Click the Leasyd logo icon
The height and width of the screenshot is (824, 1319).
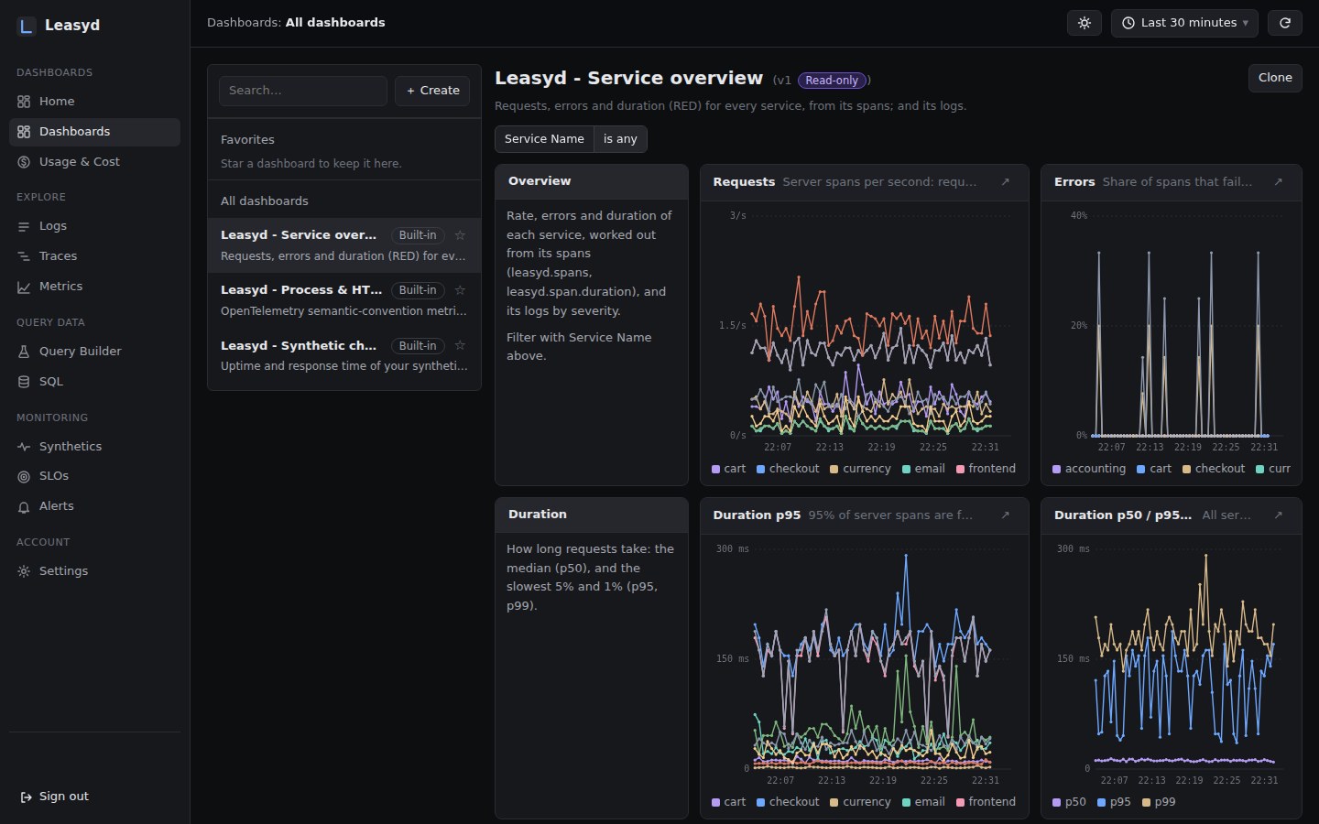[x=27, y=26]
